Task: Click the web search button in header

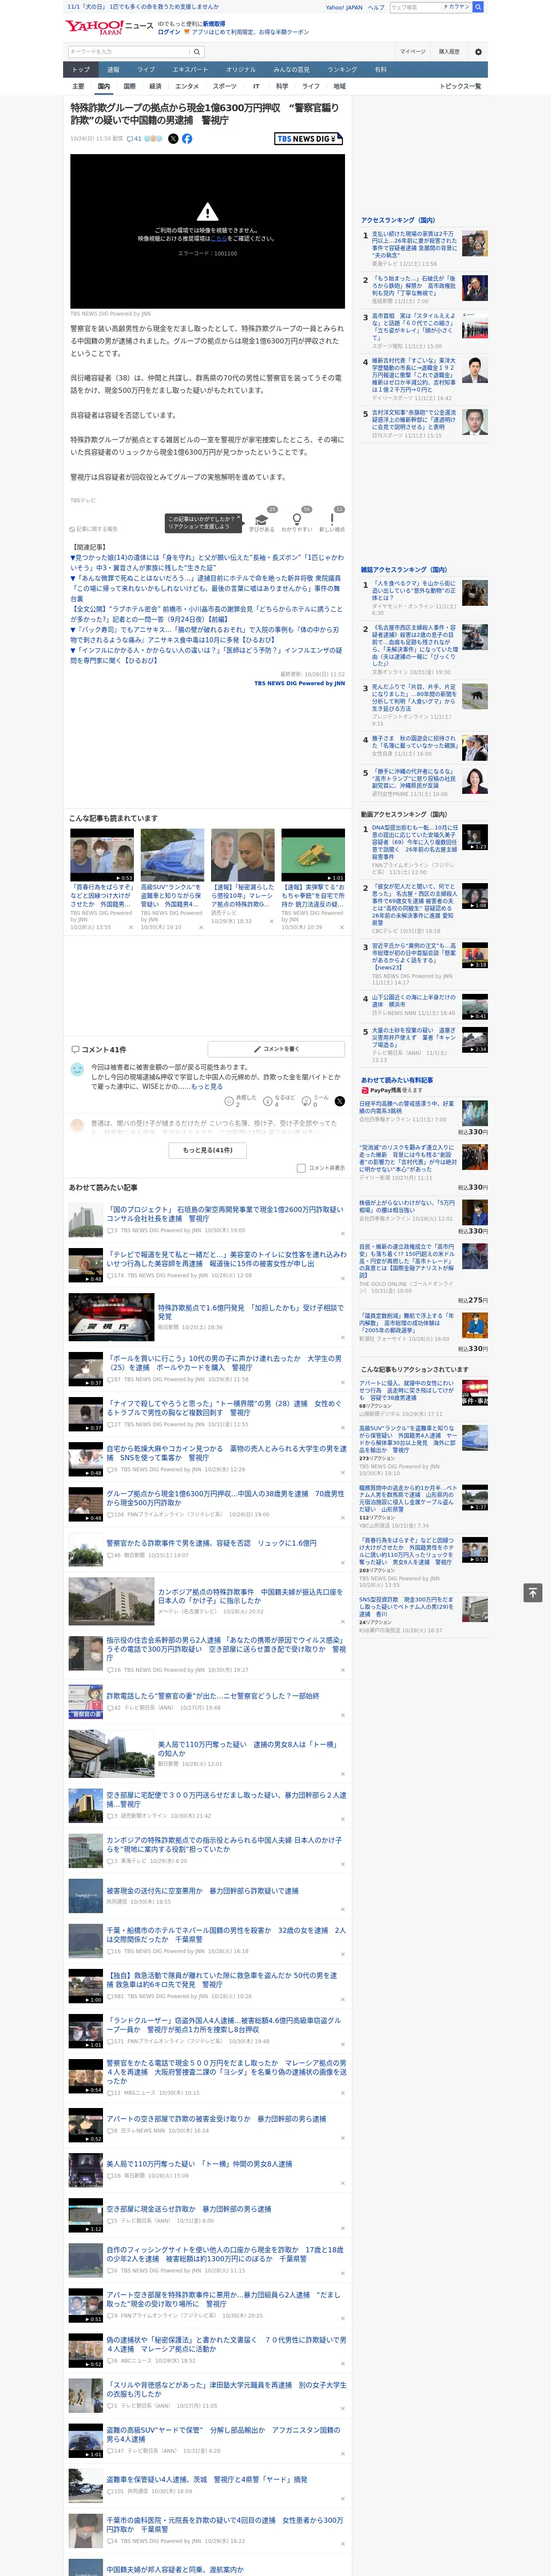Action: (x=478, y=7)
